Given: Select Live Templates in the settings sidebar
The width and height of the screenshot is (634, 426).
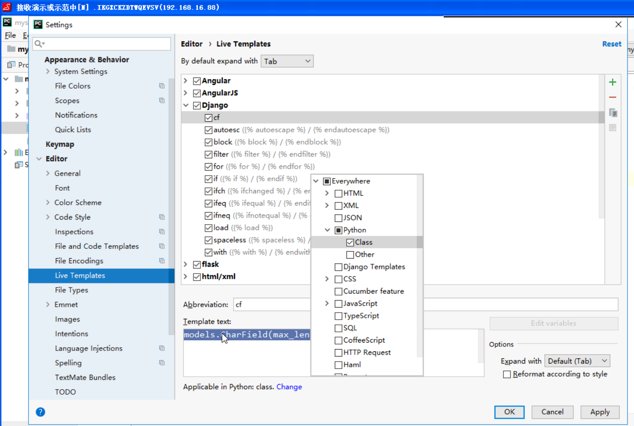Looking at the screenshot, I should coord(80,275).
